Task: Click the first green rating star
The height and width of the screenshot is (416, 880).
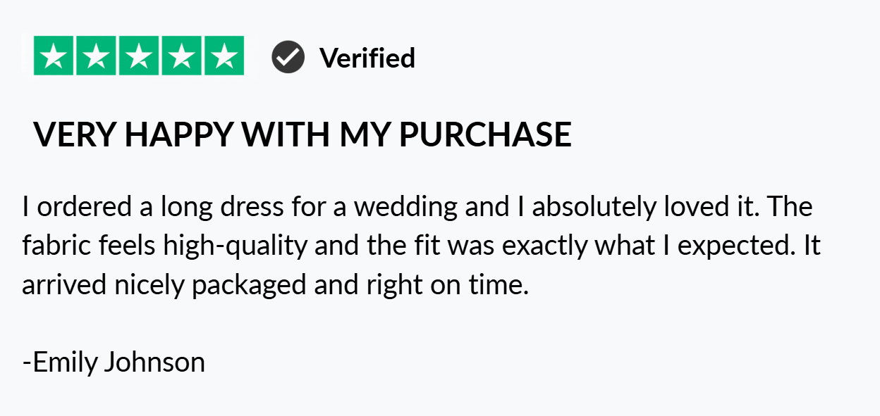Action: pos(54,56)
